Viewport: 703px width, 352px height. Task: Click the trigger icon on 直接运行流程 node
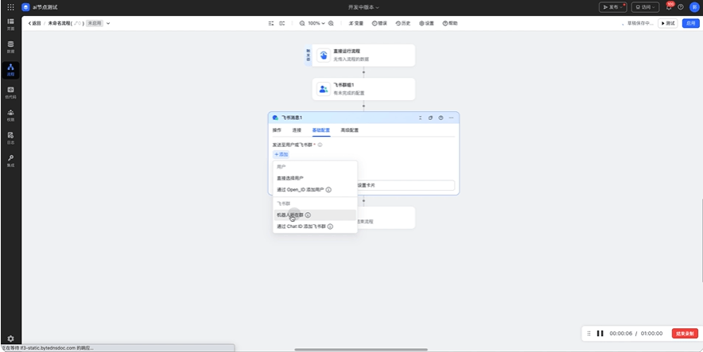(323, 55)
